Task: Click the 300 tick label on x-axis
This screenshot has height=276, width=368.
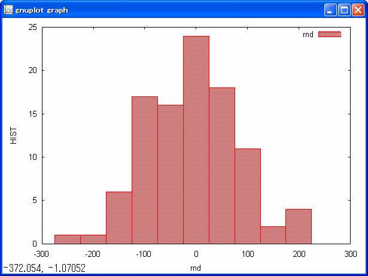Action: (x=351, y=253)
